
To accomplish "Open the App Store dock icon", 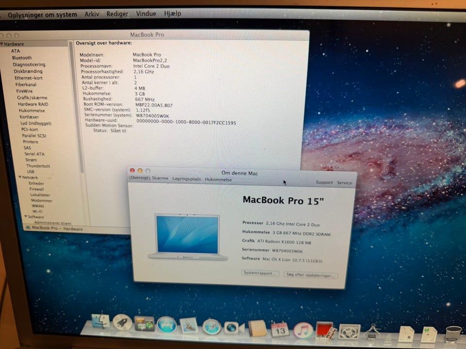I will pos(166,324).
